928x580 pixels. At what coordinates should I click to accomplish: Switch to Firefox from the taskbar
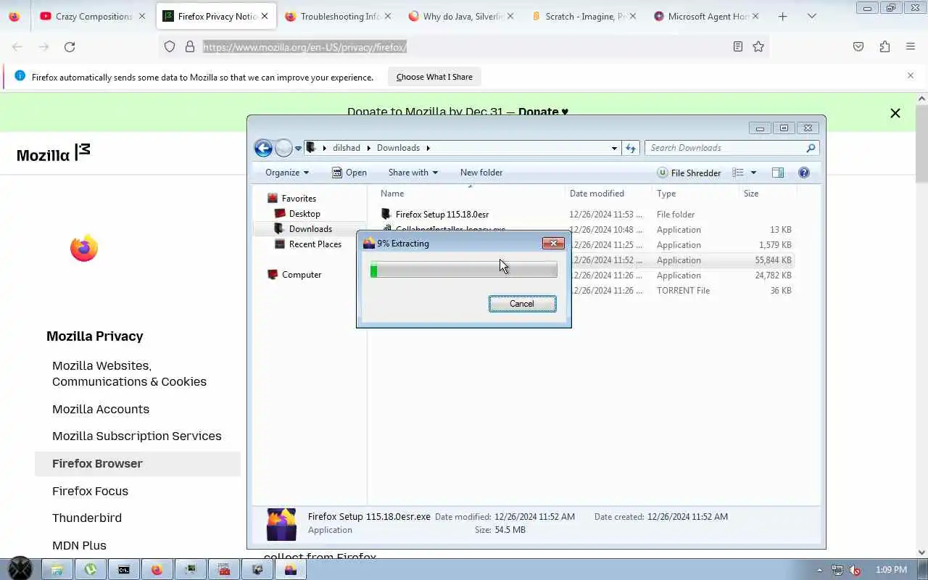coord(157,570)
